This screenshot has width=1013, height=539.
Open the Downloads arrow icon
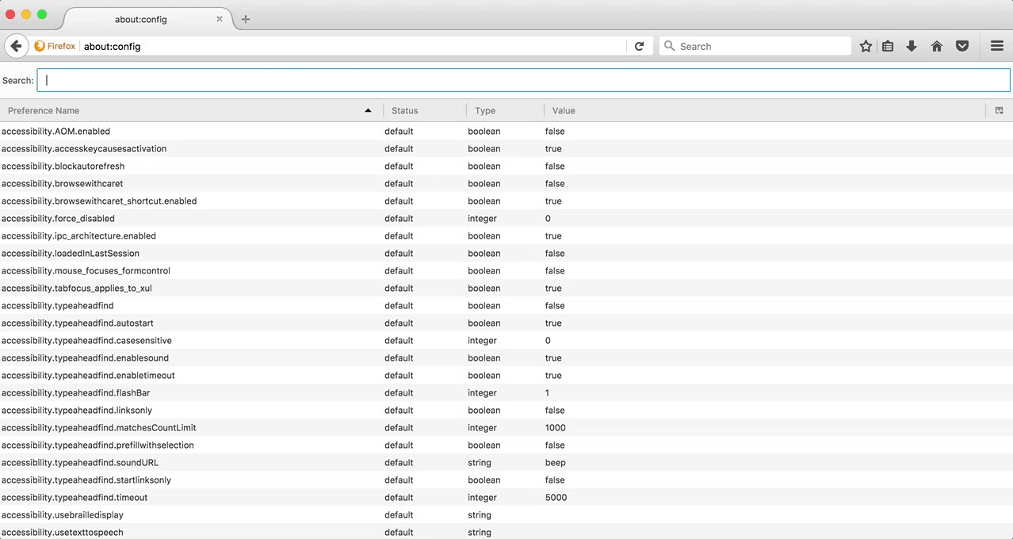(x=912, y=46)
